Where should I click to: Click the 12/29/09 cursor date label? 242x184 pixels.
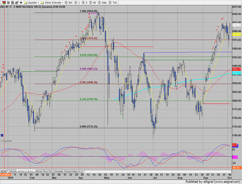click(x=5, y=175)
